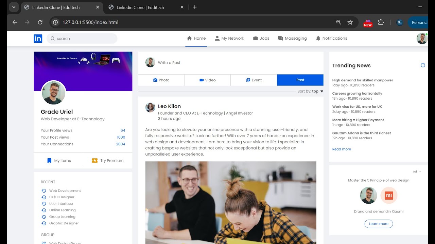Click the browser back arrow
This screenshot has width=435, height=244.
pos(15,22)
